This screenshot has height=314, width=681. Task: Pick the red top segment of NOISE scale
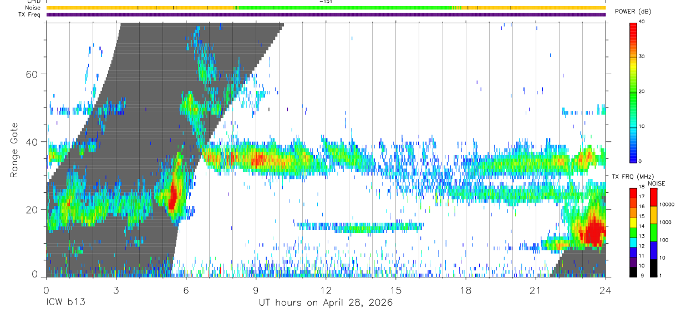[653, 197]
